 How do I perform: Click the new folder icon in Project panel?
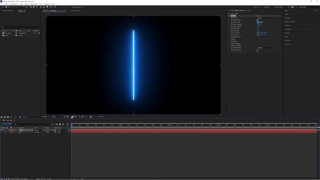[x=4, y=117]
